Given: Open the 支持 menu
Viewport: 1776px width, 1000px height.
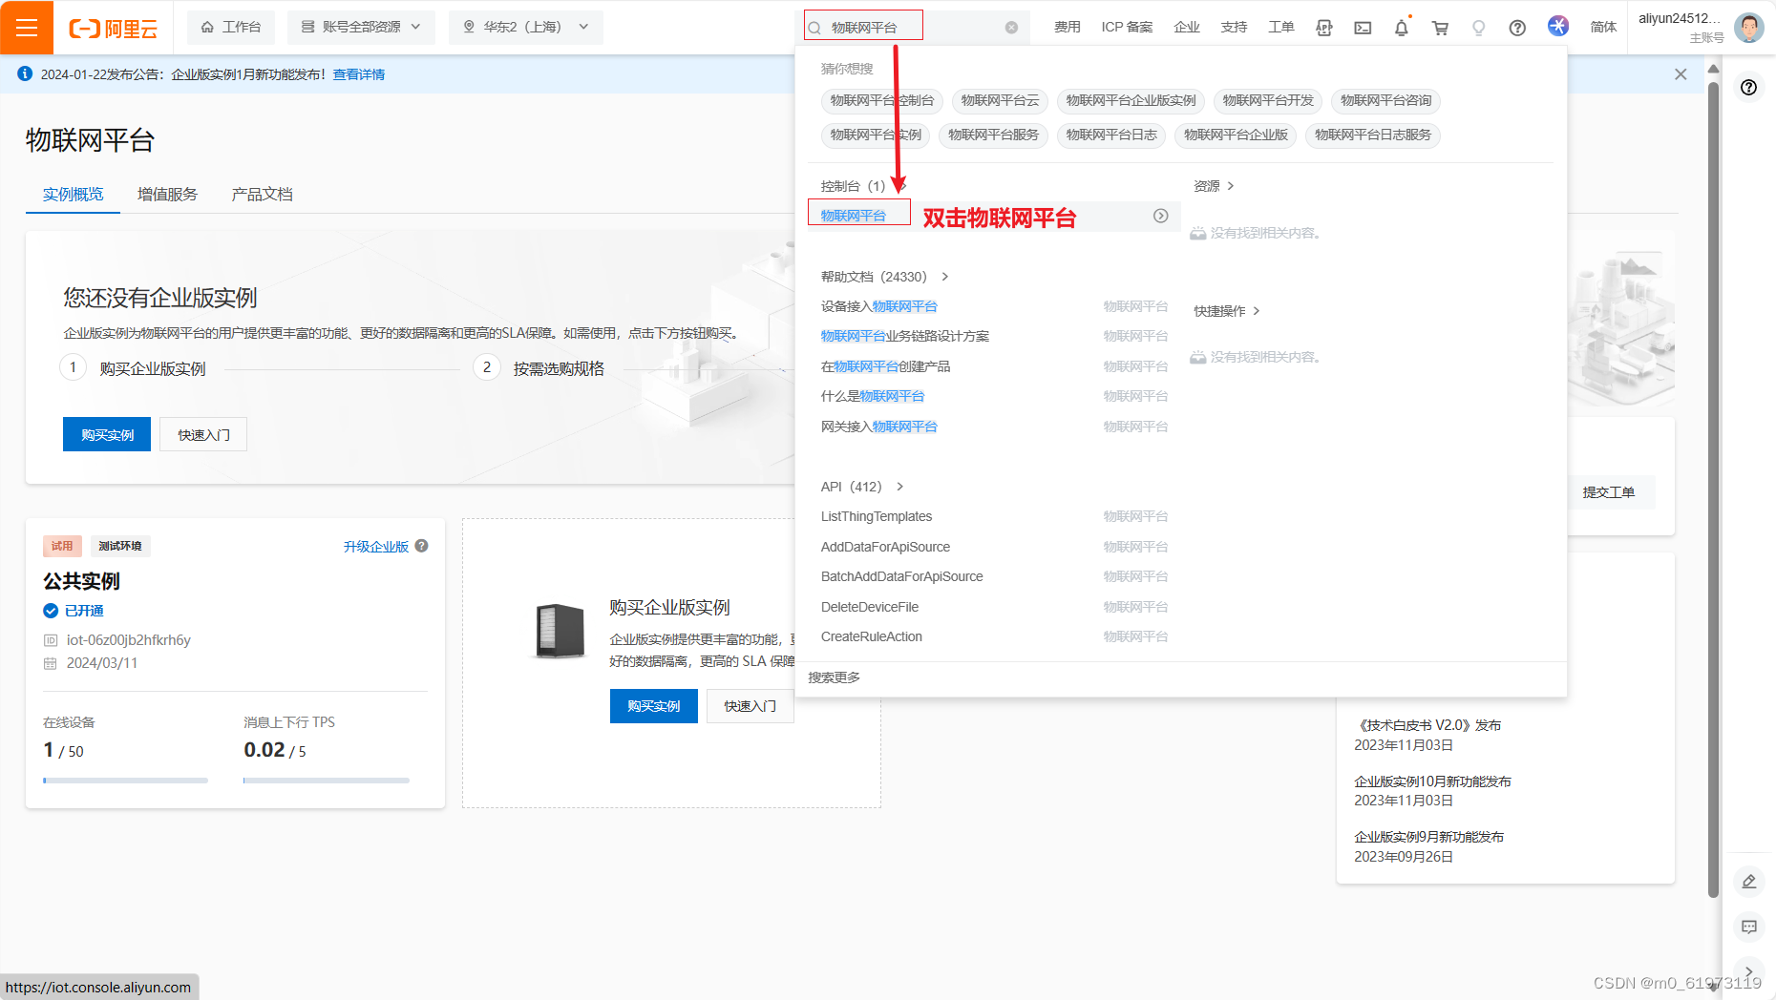Looking at the screenshot, I should (x=1234, y=27).
